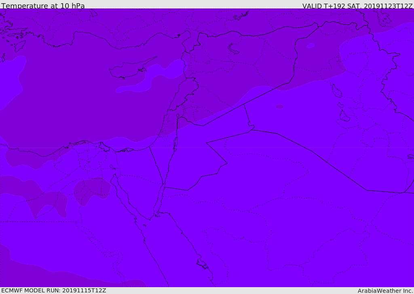The width and height of the screenshot is (414, 294).
Task: Click the 'ArabiaWeather Inc.' credit text
Action: pos(385,291)
